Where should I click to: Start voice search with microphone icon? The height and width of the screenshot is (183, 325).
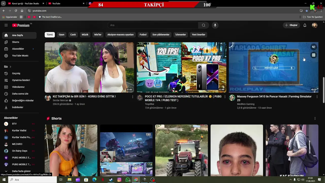click(215, 25)
